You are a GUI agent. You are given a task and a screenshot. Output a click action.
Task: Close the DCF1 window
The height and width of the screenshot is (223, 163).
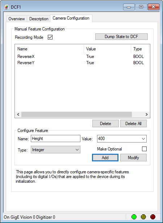tap(153, 7)
